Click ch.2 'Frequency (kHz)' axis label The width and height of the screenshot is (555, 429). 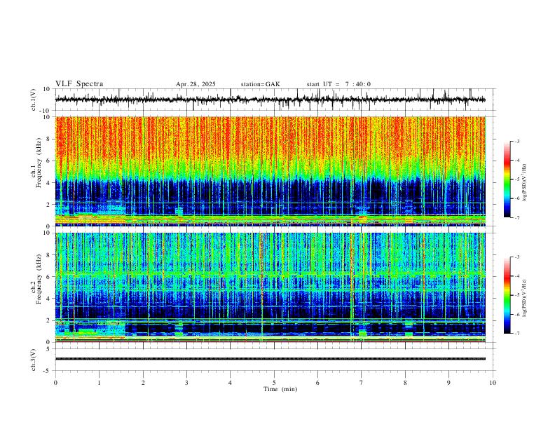click(39, 278)
